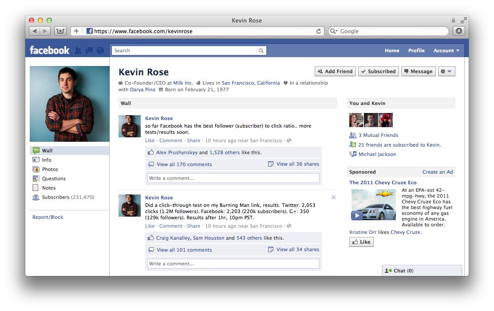The width and height of the screenshot is (494, 311).
Task: View all 170 comments
Action: coord(184,164)
